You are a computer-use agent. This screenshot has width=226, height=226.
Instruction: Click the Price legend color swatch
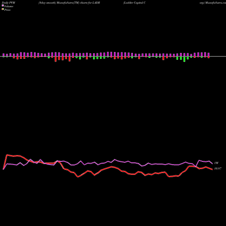(x=3, y=9)
